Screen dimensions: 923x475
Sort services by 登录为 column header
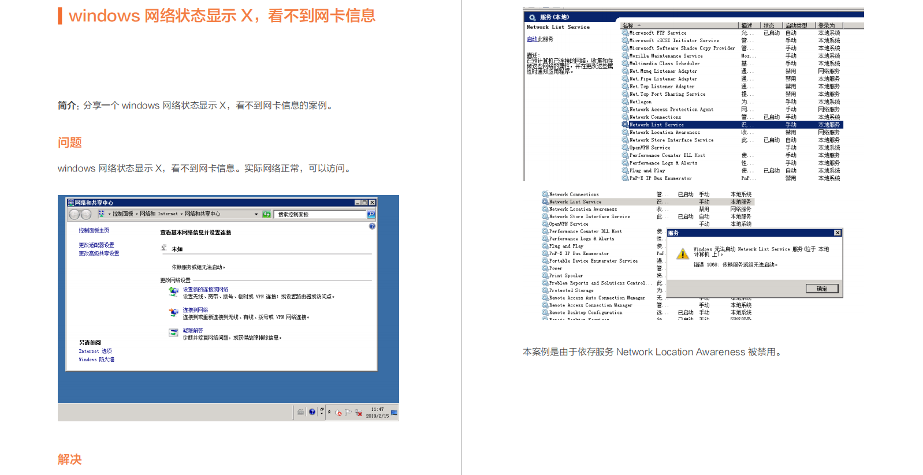829,25
